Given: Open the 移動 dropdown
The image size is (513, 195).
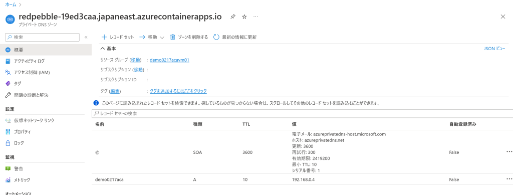Looking at the screenshot, I should tap(152, 37).
